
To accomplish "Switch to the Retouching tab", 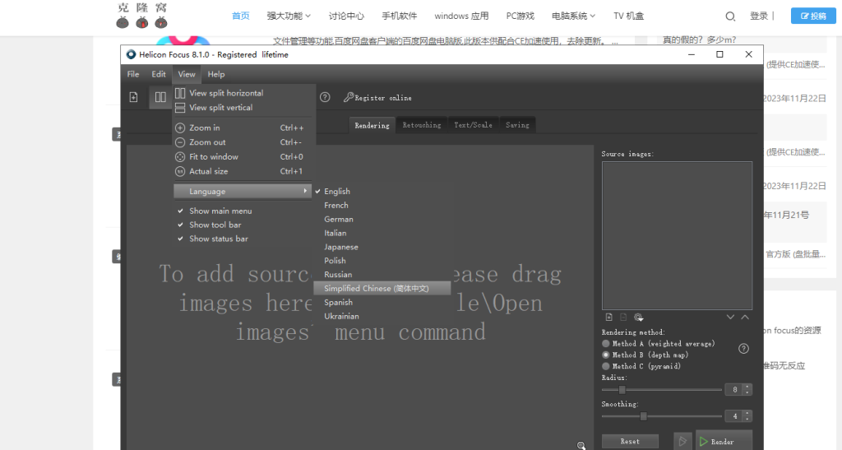I will pos(422,125).
